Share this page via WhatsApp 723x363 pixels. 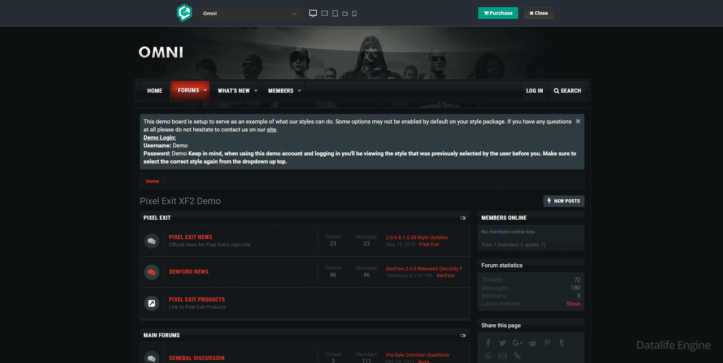pyautogui.click(x=489, y=356)
